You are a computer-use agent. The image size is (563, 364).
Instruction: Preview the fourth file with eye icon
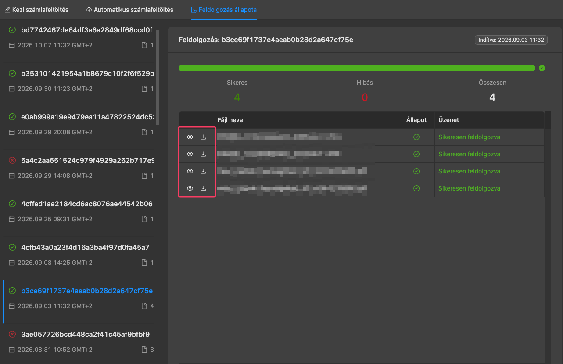[190, 188]
